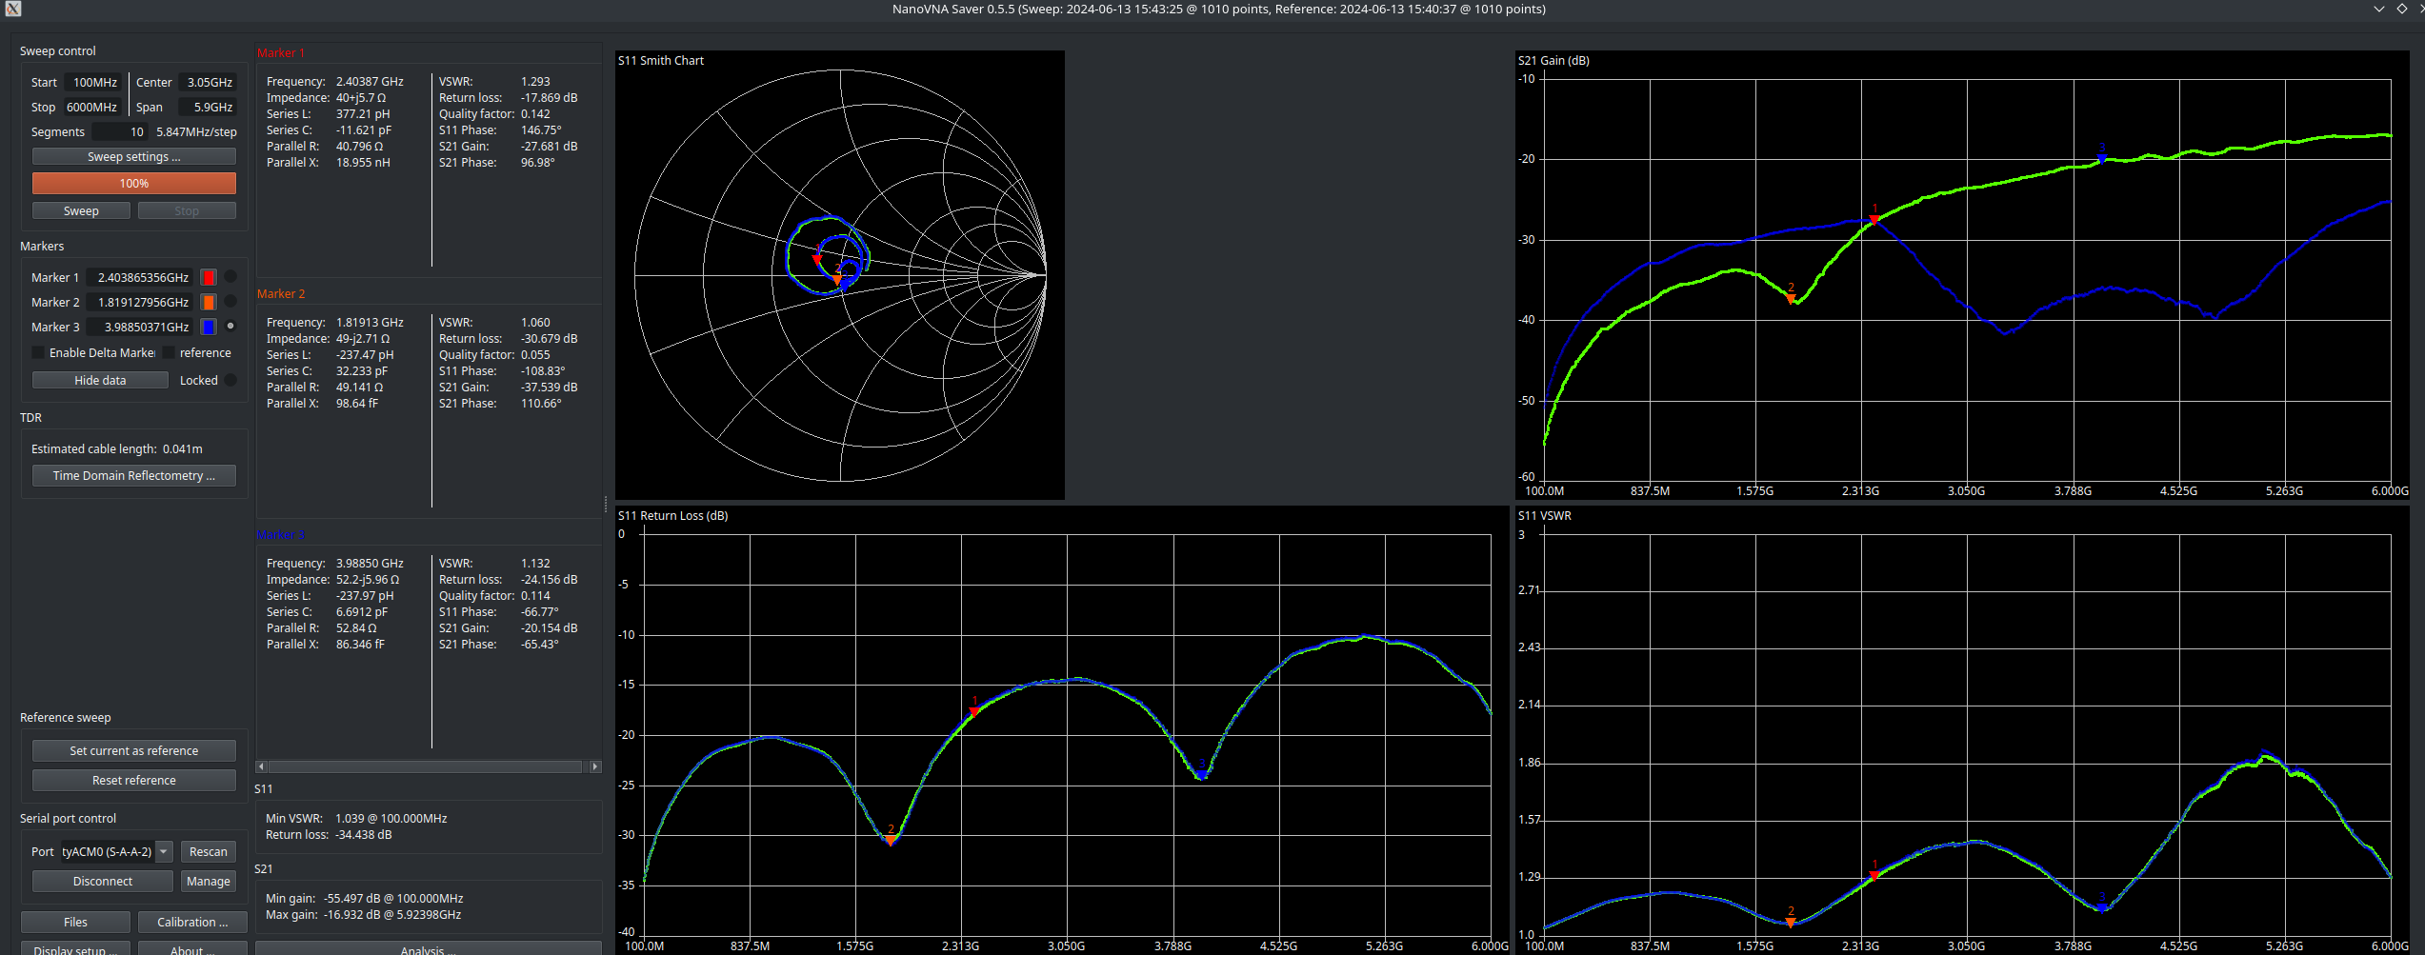Click the X11 application icon in title bar
The width and height of the screenshot is (2425, 955).
click(12, 9)
